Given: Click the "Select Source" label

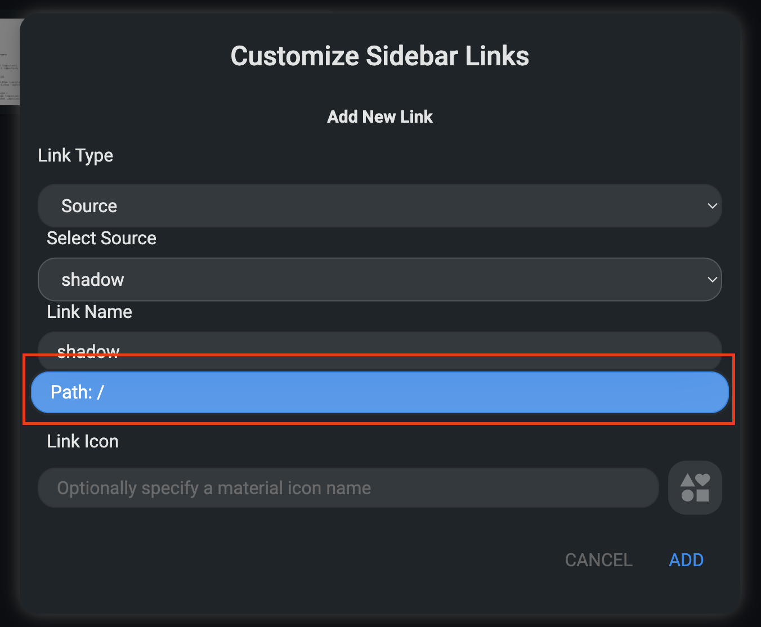Looking at the screenshot, I should pyautogui.click(x=101, y=238).
